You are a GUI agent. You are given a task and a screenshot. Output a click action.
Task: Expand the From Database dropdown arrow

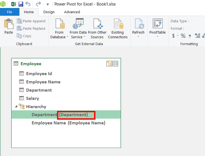pyautogui.click(x=67, y=37)
